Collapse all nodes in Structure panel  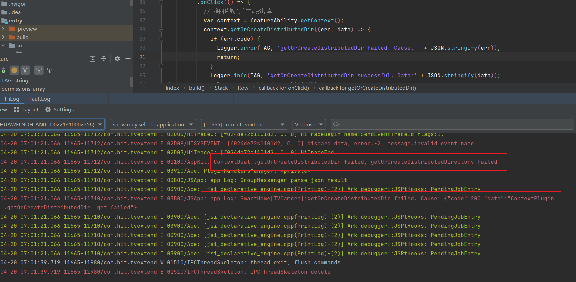(104, 59)
